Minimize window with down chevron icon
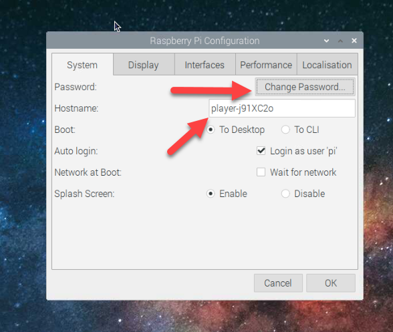The height and width of the screenshot is (332, 393). click(x=326, y=41)
